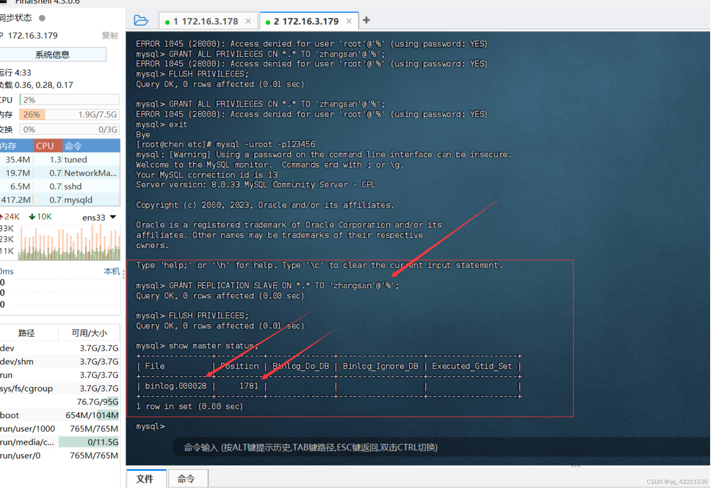Copy the IP address with 复制
Viewport: 713px width, 488px height.
[110, 35]
